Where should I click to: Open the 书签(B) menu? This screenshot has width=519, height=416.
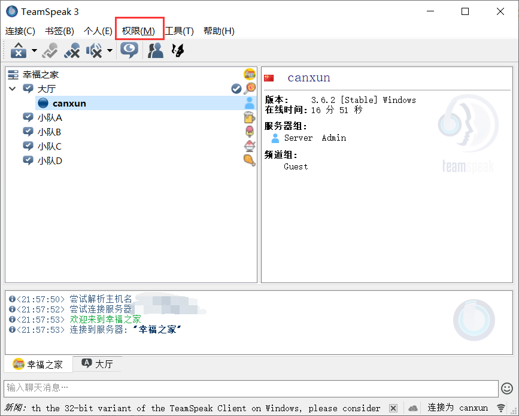tap(60, 31)
